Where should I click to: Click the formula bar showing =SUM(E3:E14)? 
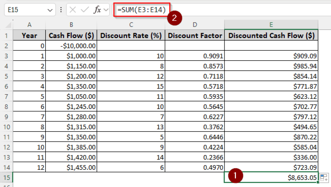click(x=142, y=10)
